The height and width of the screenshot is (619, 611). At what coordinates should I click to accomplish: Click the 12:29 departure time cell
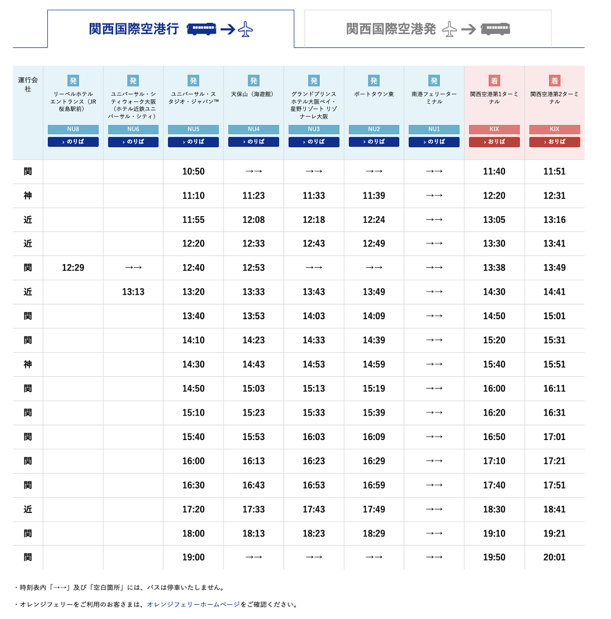point(73,268)
